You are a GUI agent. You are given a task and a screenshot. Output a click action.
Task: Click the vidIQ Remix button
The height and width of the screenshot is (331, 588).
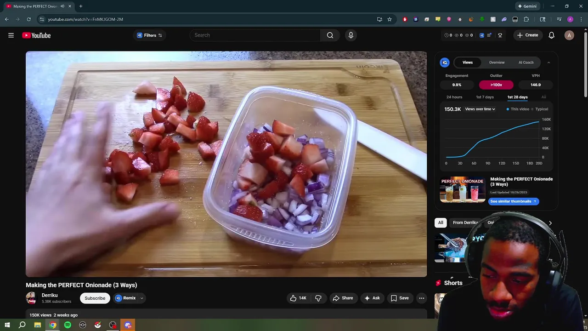126,298
